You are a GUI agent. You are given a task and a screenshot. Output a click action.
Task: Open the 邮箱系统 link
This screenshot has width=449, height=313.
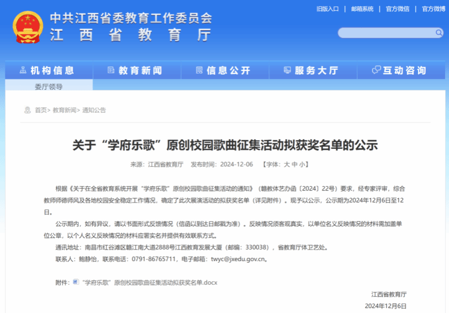pyautogui.click(x=362, y=9)
